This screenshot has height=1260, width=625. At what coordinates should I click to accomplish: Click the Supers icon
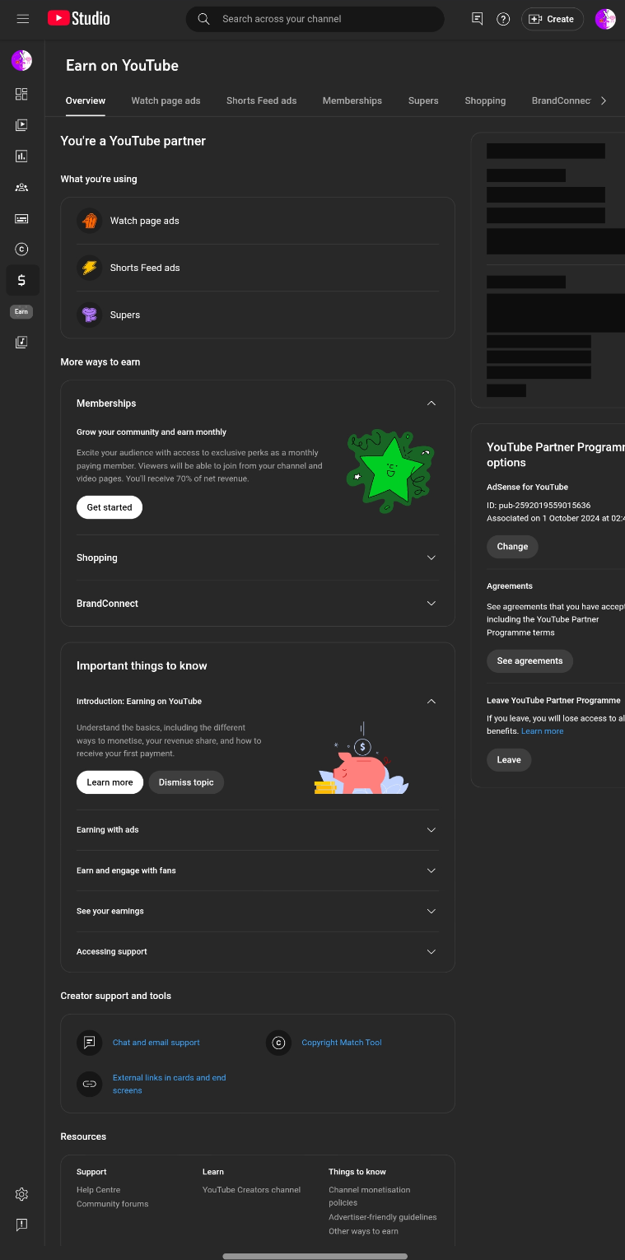click(x=89, y=315)
